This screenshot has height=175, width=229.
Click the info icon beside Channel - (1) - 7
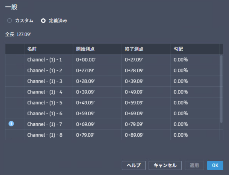[11, 124]
